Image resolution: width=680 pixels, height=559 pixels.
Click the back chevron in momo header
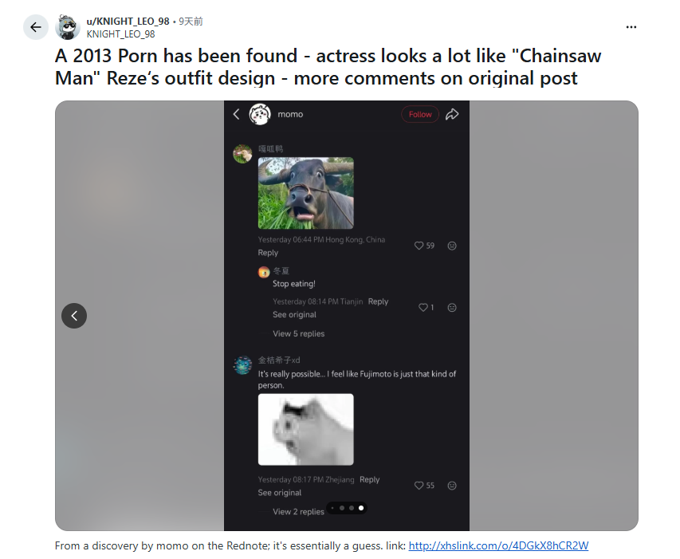pyautogui.click(x=236, y=115)
